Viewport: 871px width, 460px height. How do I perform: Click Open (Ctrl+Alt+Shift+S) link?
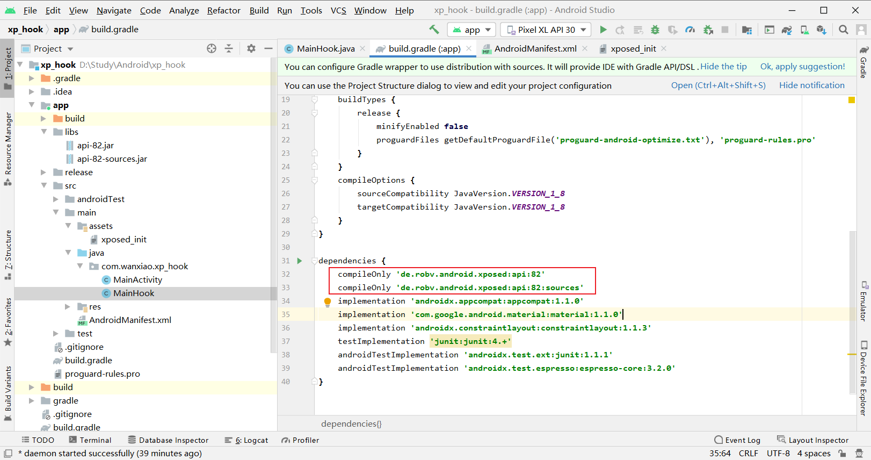click(718, 85)
